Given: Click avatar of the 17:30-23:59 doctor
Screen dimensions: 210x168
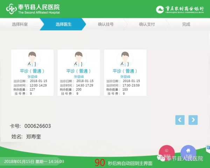Looking at the screenshot, I should point(125,59).
